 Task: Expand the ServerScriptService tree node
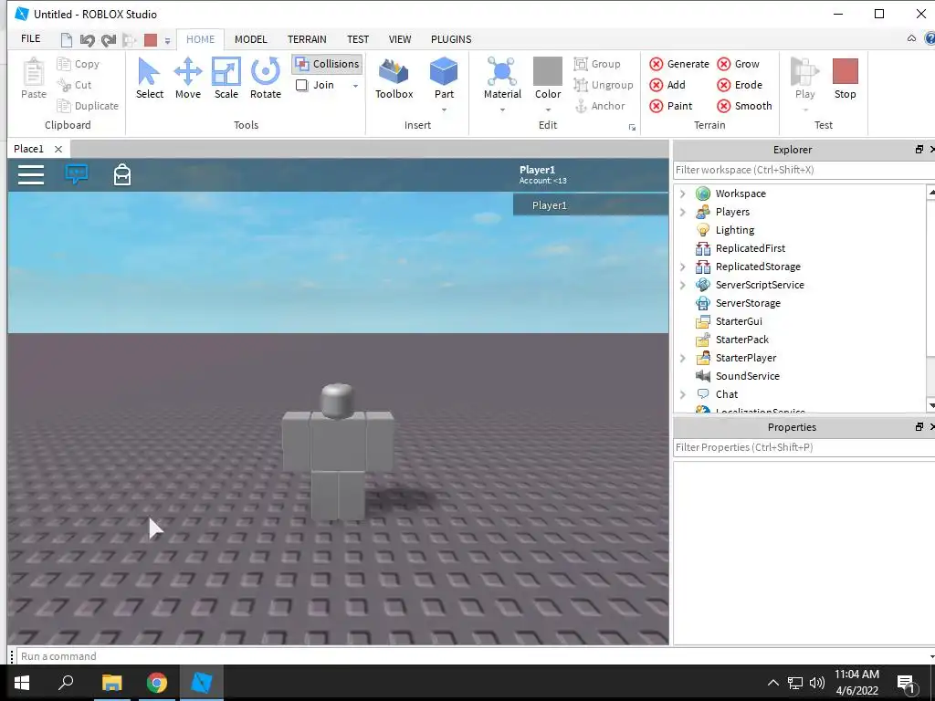[683, 285]
